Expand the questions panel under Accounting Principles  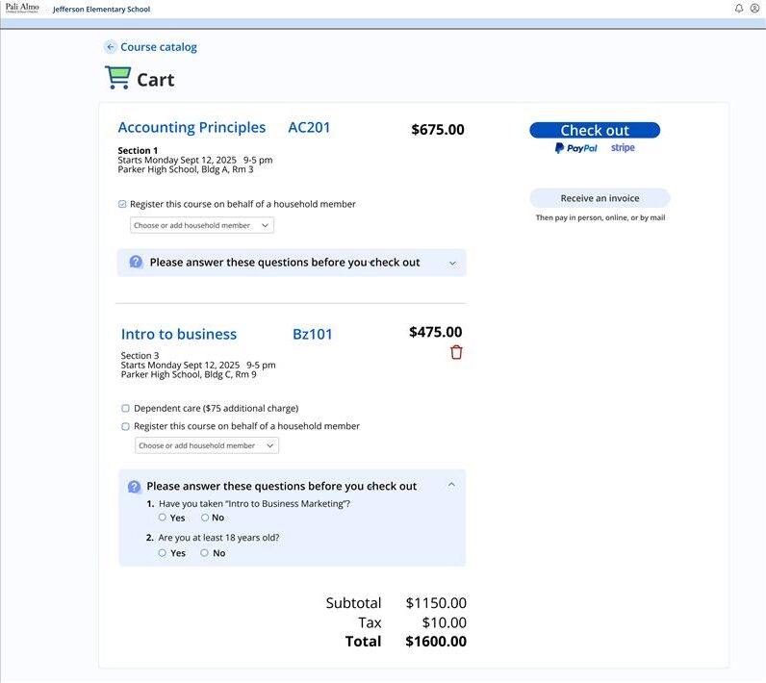(x=452, y=263)
